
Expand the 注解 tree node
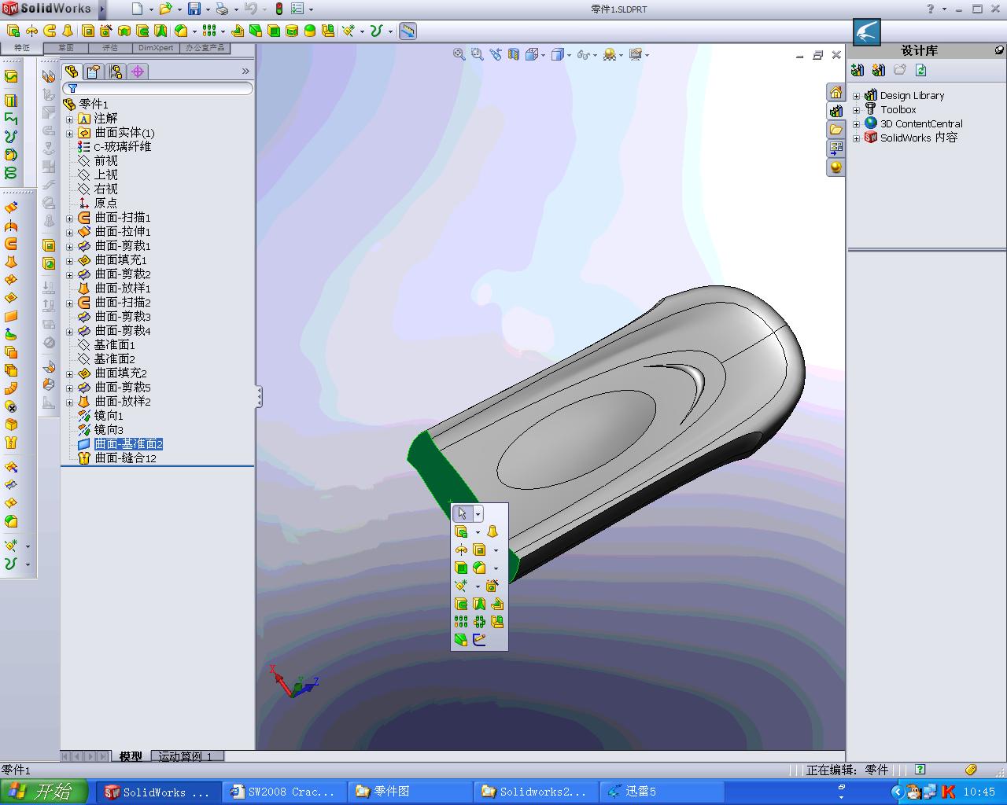pyautogui.click(x=70, y=119)
